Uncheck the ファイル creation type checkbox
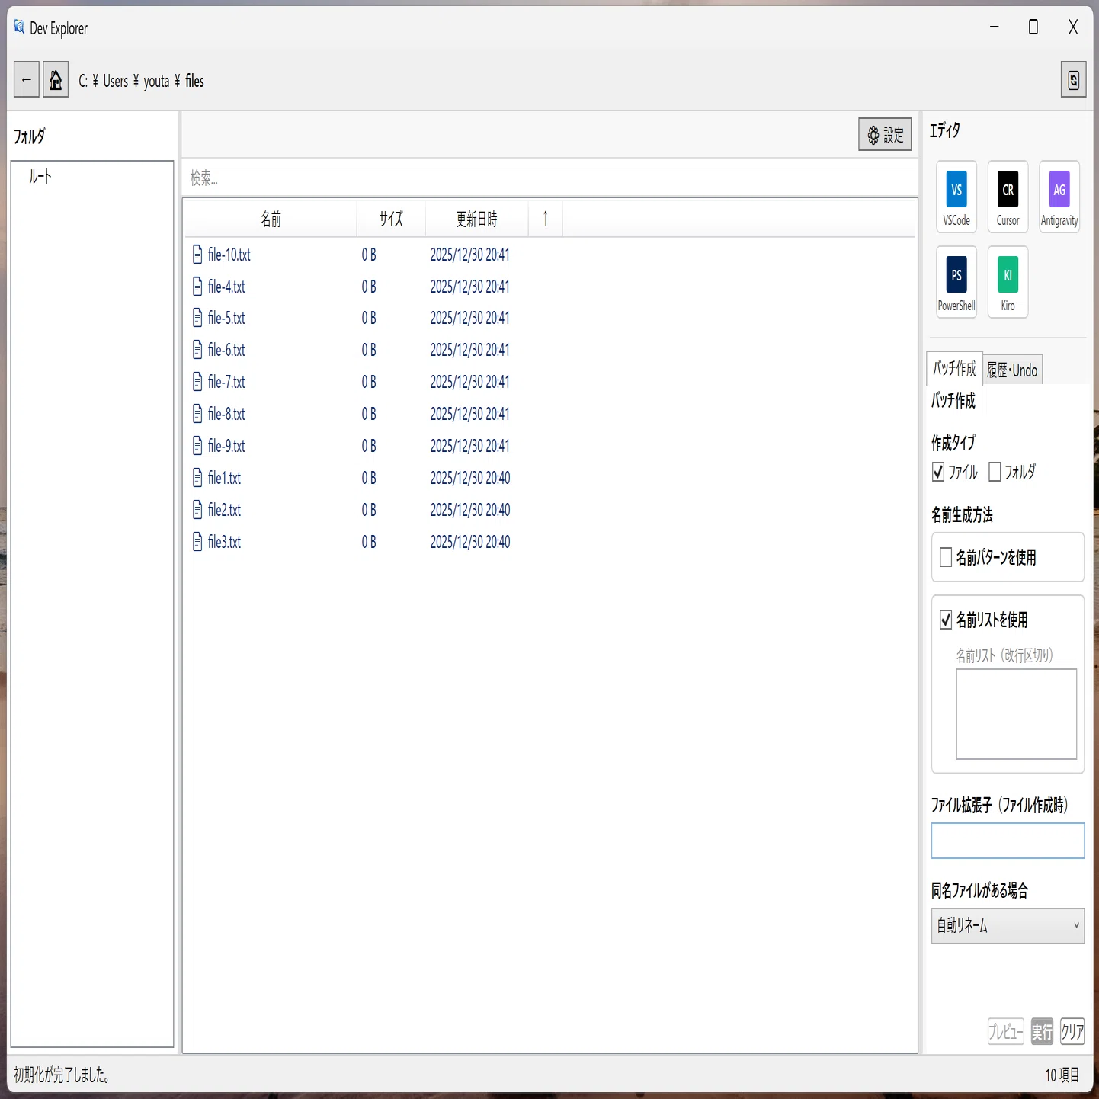The image size is (1099, 1099). 938,472
